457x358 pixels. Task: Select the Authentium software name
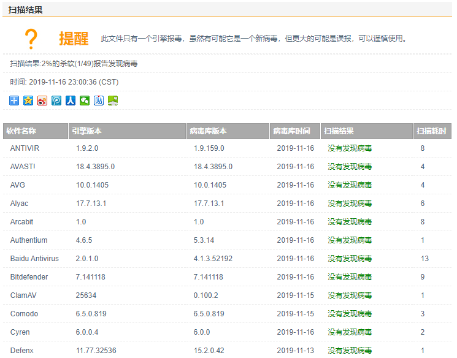coord(29,240)
